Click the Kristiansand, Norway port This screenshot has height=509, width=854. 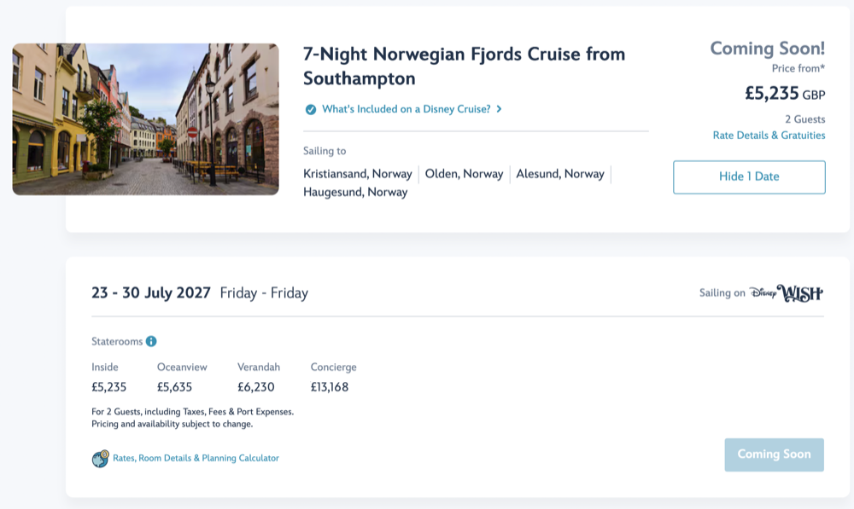click(358, 174)
